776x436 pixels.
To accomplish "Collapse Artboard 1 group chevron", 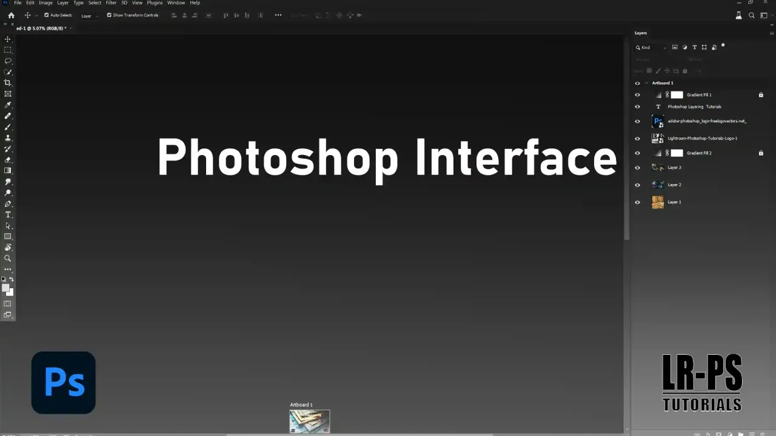I will pyautogui.click(x=647, y=83).
